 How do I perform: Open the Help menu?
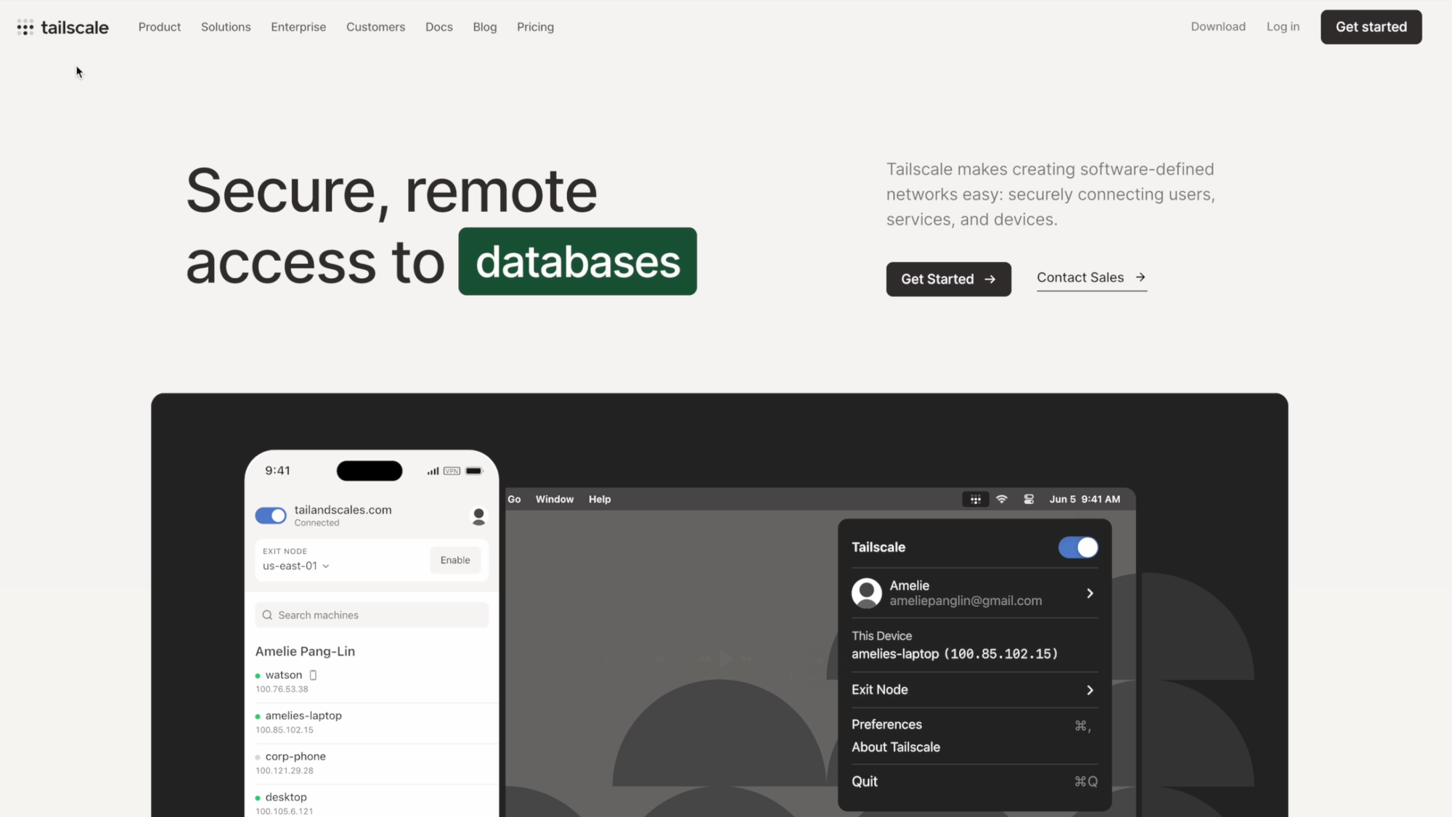pyautogui.click(x=600, y=499)
